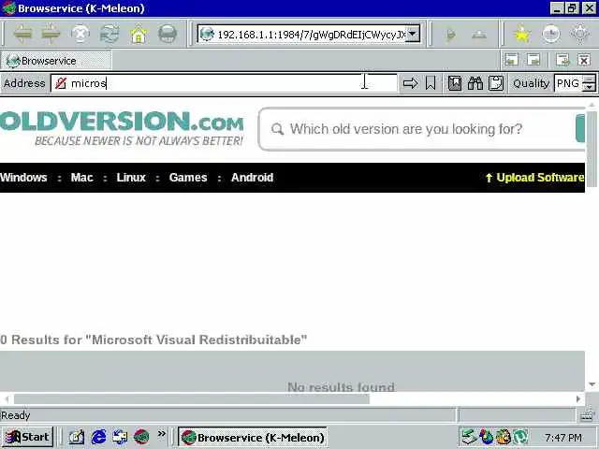Click the clipboard icon beside binoculars
The width and height of the screenshot is (599, 449).
pos(496,83)
